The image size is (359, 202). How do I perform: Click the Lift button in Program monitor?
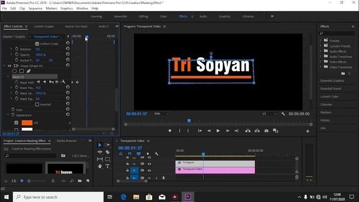[248, 131]
